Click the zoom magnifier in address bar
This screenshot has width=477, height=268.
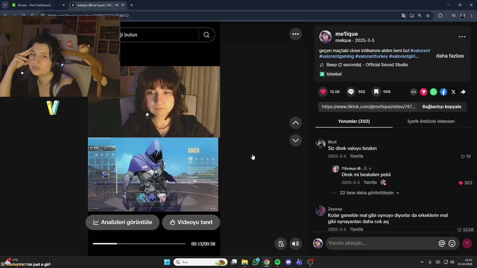420,16
